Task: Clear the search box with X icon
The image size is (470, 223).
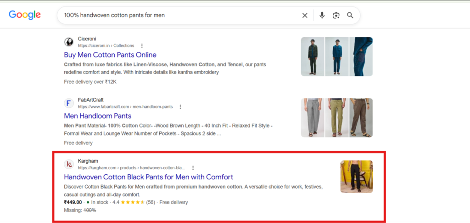Action: (x=305, y=15)
